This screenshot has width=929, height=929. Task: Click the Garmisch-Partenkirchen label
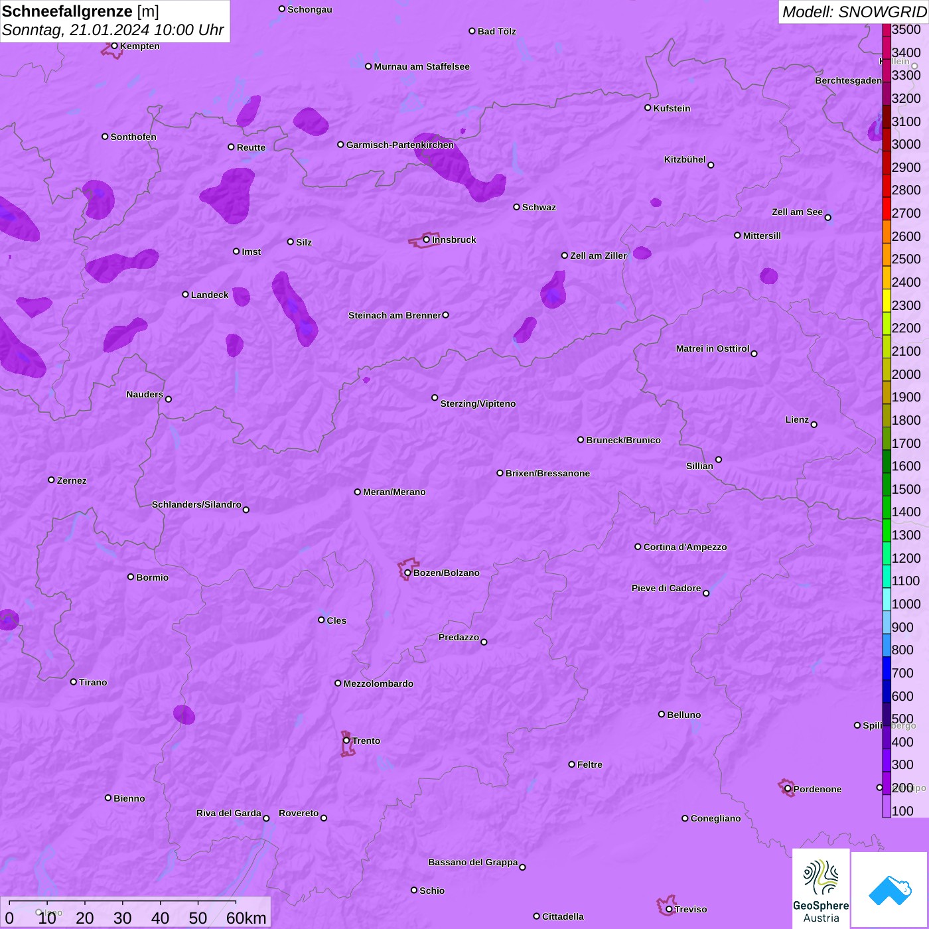coord(400,145)
